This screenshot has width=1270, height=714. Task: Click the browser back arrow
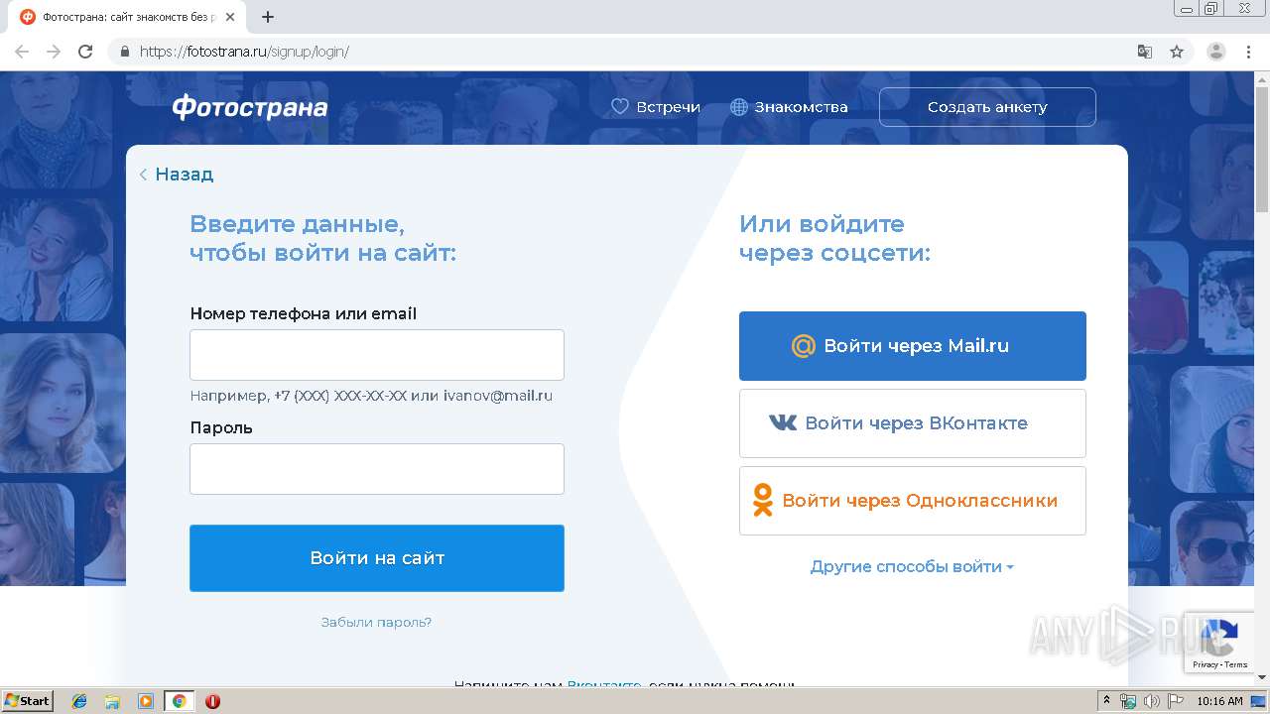(22, 52)
